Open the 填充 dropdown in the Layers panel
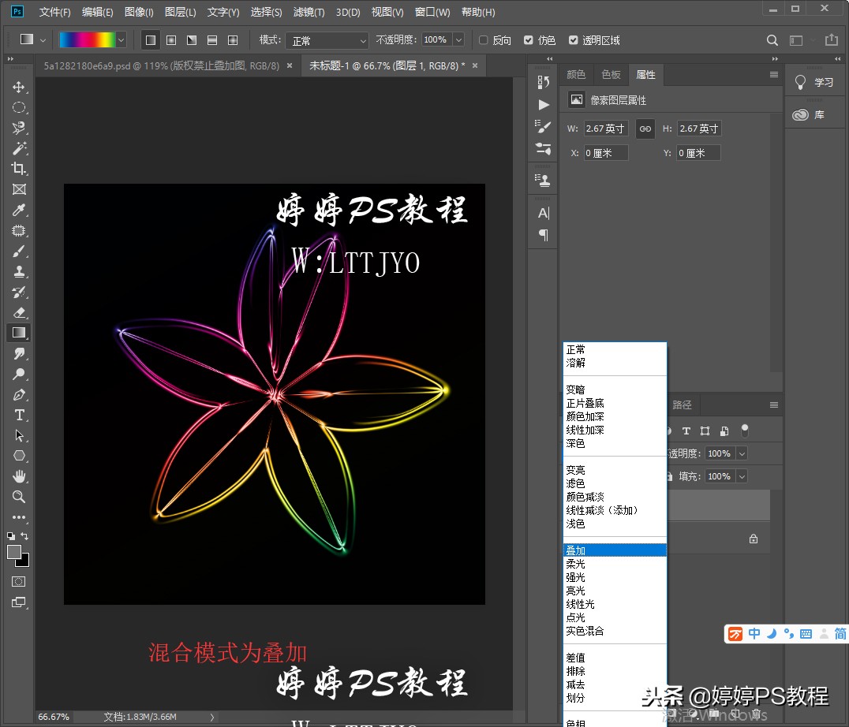The width and height of the screenshot is (849, 727). [x=742, y=475]
